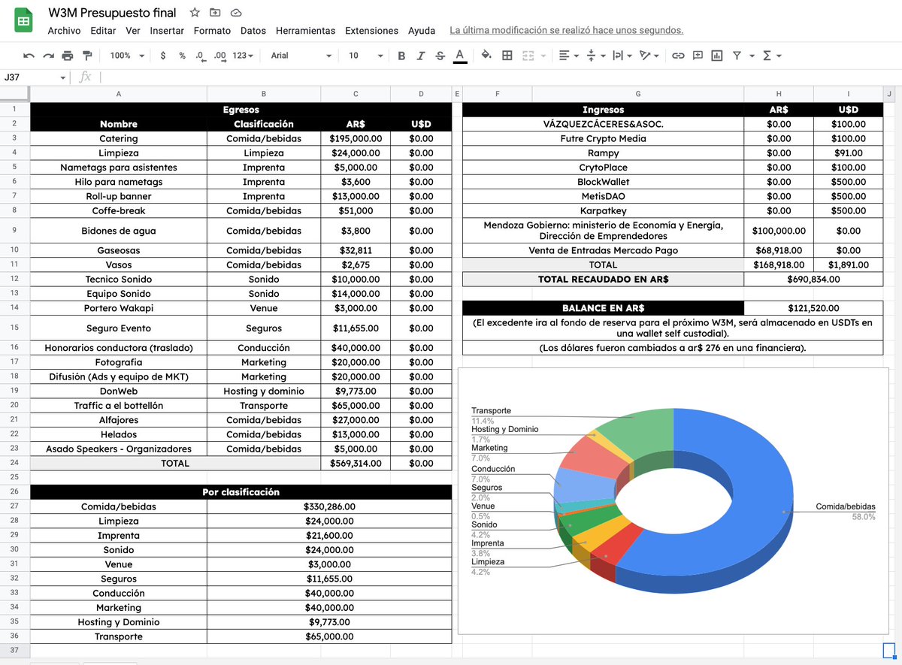Open the text color picker
Screen dimensions: 902x665
[x=460, y=56]
